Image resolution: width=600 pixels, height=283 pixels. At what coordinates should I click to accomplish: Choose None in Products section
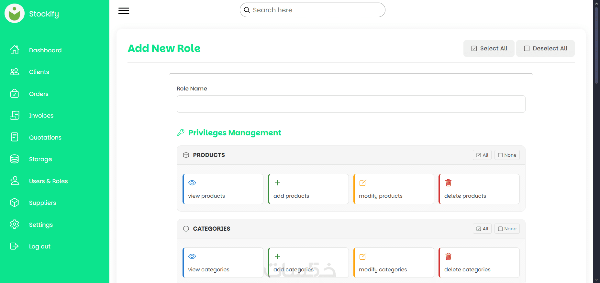(507, 155)
